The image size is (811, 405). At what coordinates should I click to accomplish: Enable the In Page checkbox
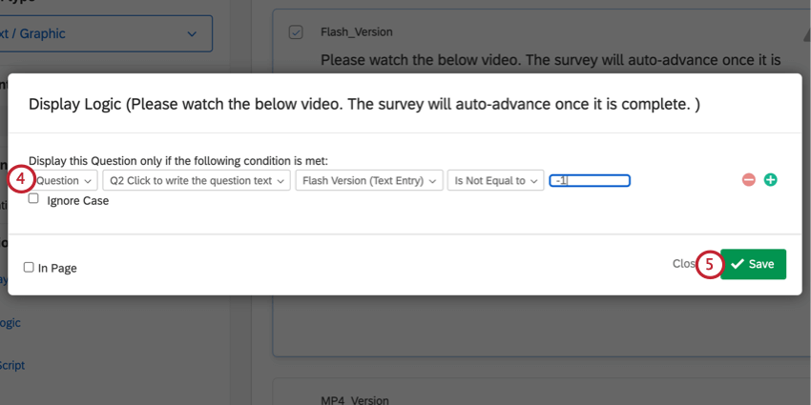coord(29,268)
